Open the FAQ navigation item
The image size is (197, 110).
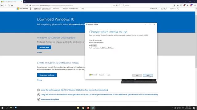tap(83, 9)
